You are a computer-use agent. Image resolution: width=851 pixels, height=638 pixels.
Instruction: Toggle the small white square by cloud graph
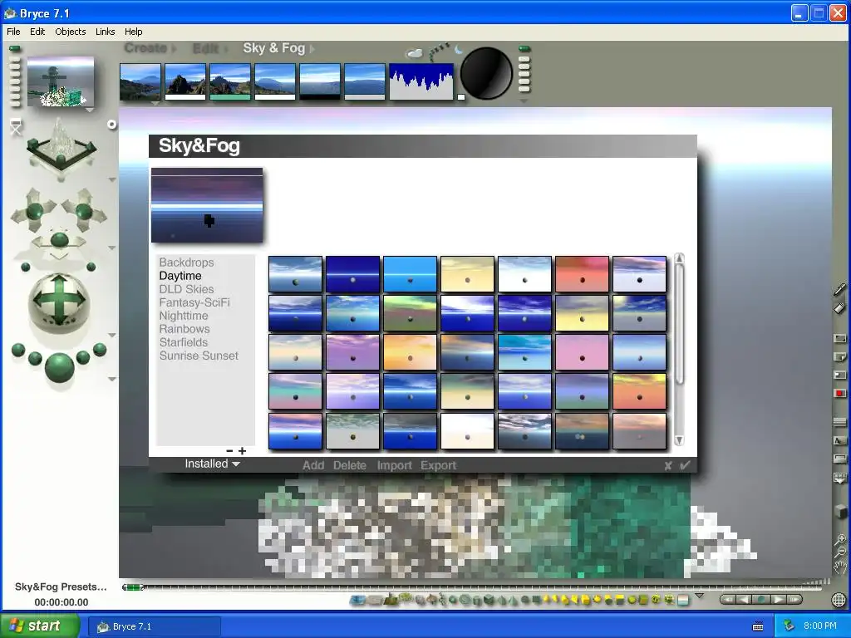click(x=460, y=97)
